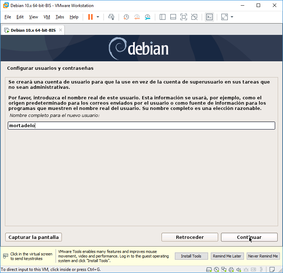This screenshot has height=273, width=283.
Task: Click the Install Tools button
Action: [191, 256]
